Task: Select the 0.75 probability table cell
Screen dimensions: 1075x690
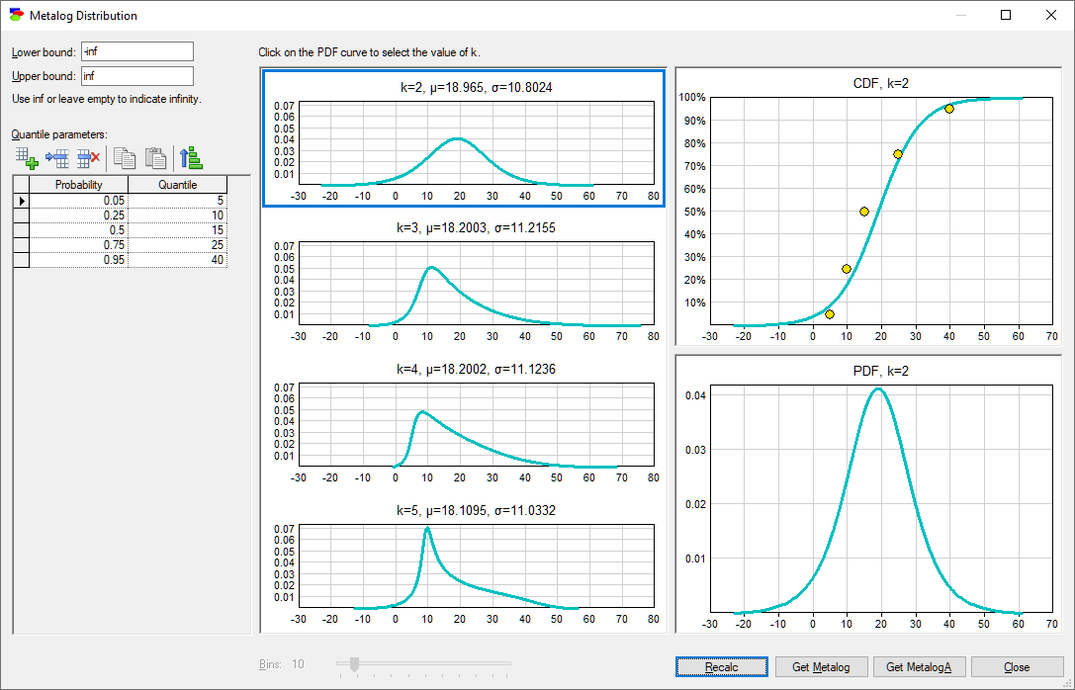Action: point(79,245)
